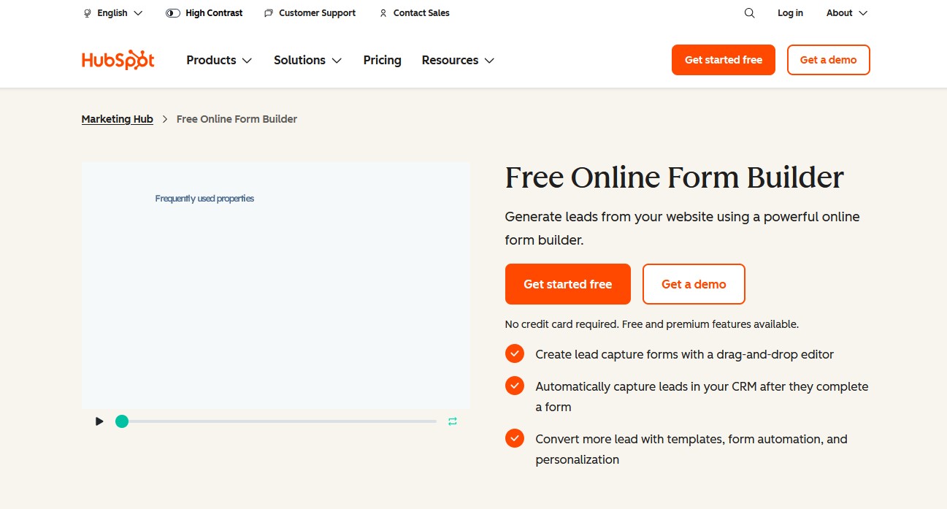
Task: Click the checkmark beside capture leads in CRM
Action: point(515,386)
